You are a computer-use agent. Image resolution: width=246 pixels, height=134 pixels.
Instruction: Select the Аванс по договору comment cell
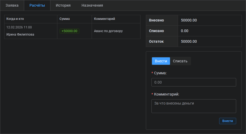pos(116,31)
